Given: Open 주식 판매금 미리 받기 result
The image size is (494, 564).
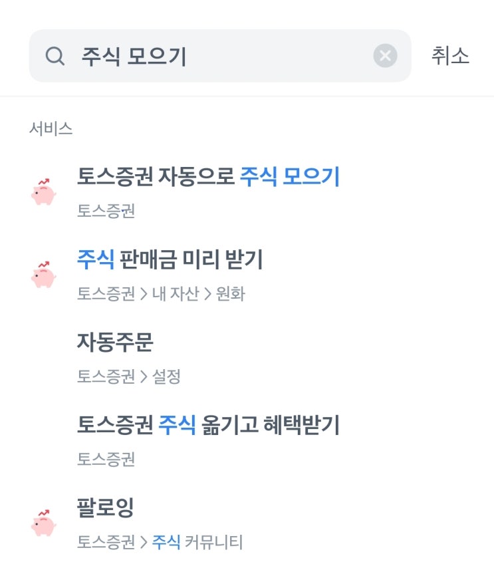Looking at the screenshot, I should pos(170,260).
